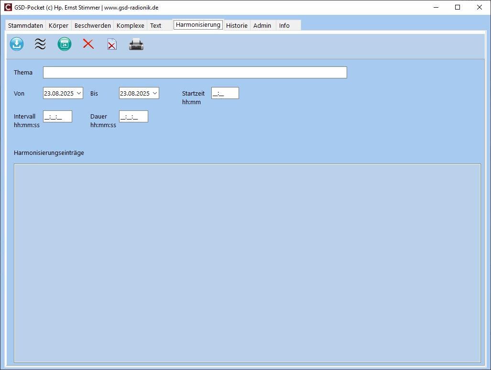Click the three wavy lines icon

point(40,44)
